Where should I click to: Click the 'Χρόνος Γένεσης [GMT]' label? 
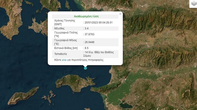coord(65,22)
